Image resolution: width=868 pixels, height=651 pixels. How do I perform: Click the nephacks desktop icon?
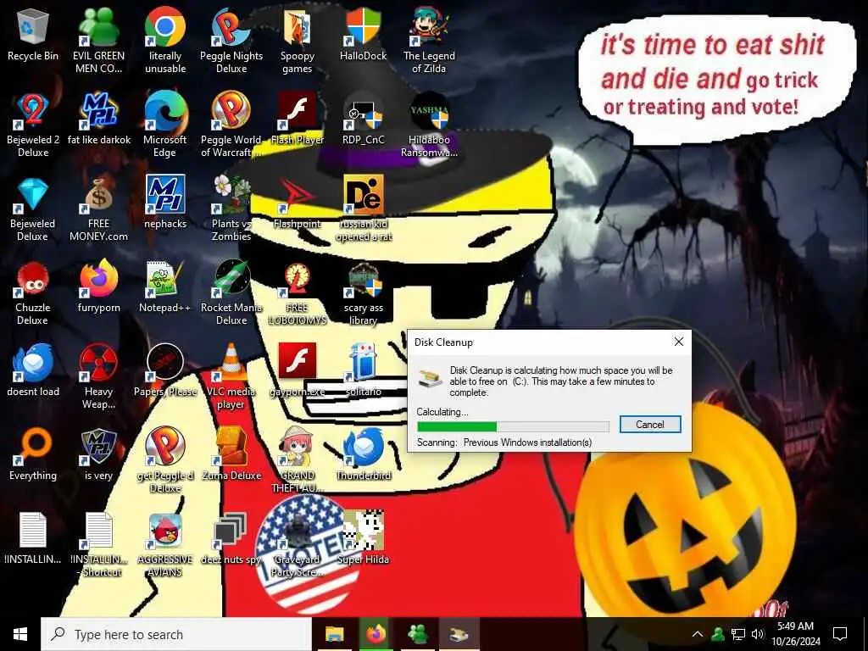(165, 195)
